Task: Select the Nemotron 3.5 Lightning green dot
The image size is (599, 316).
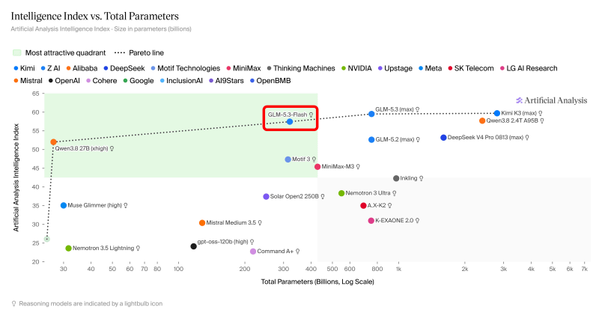Action: click(68, 249)
